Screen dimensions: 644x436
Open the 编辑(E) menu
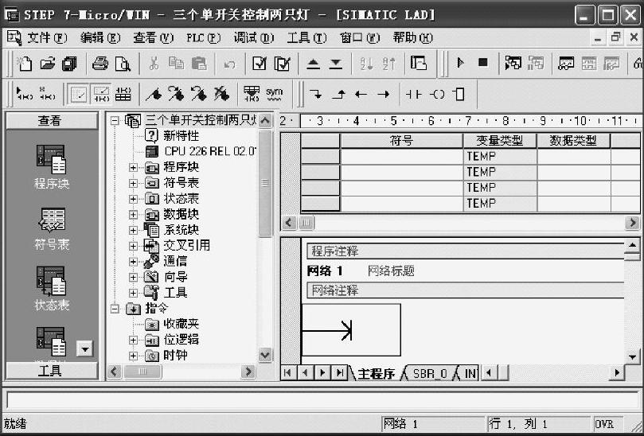[x=100, y=37]
